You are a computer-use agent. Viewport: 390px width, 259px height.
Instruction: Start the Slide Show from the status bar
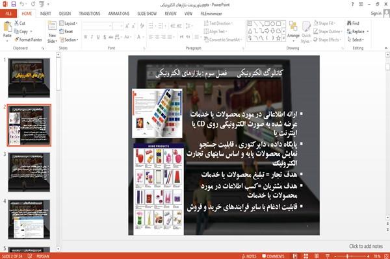pos(328,256)
